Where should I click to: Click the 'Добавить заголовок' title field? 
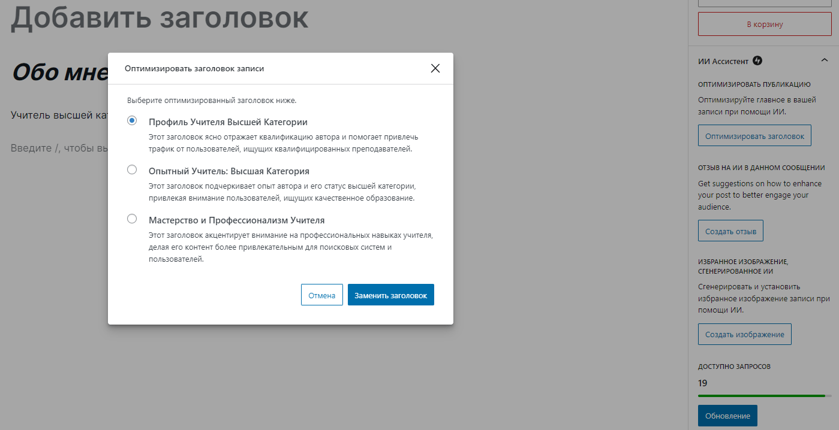coord(160,18)
